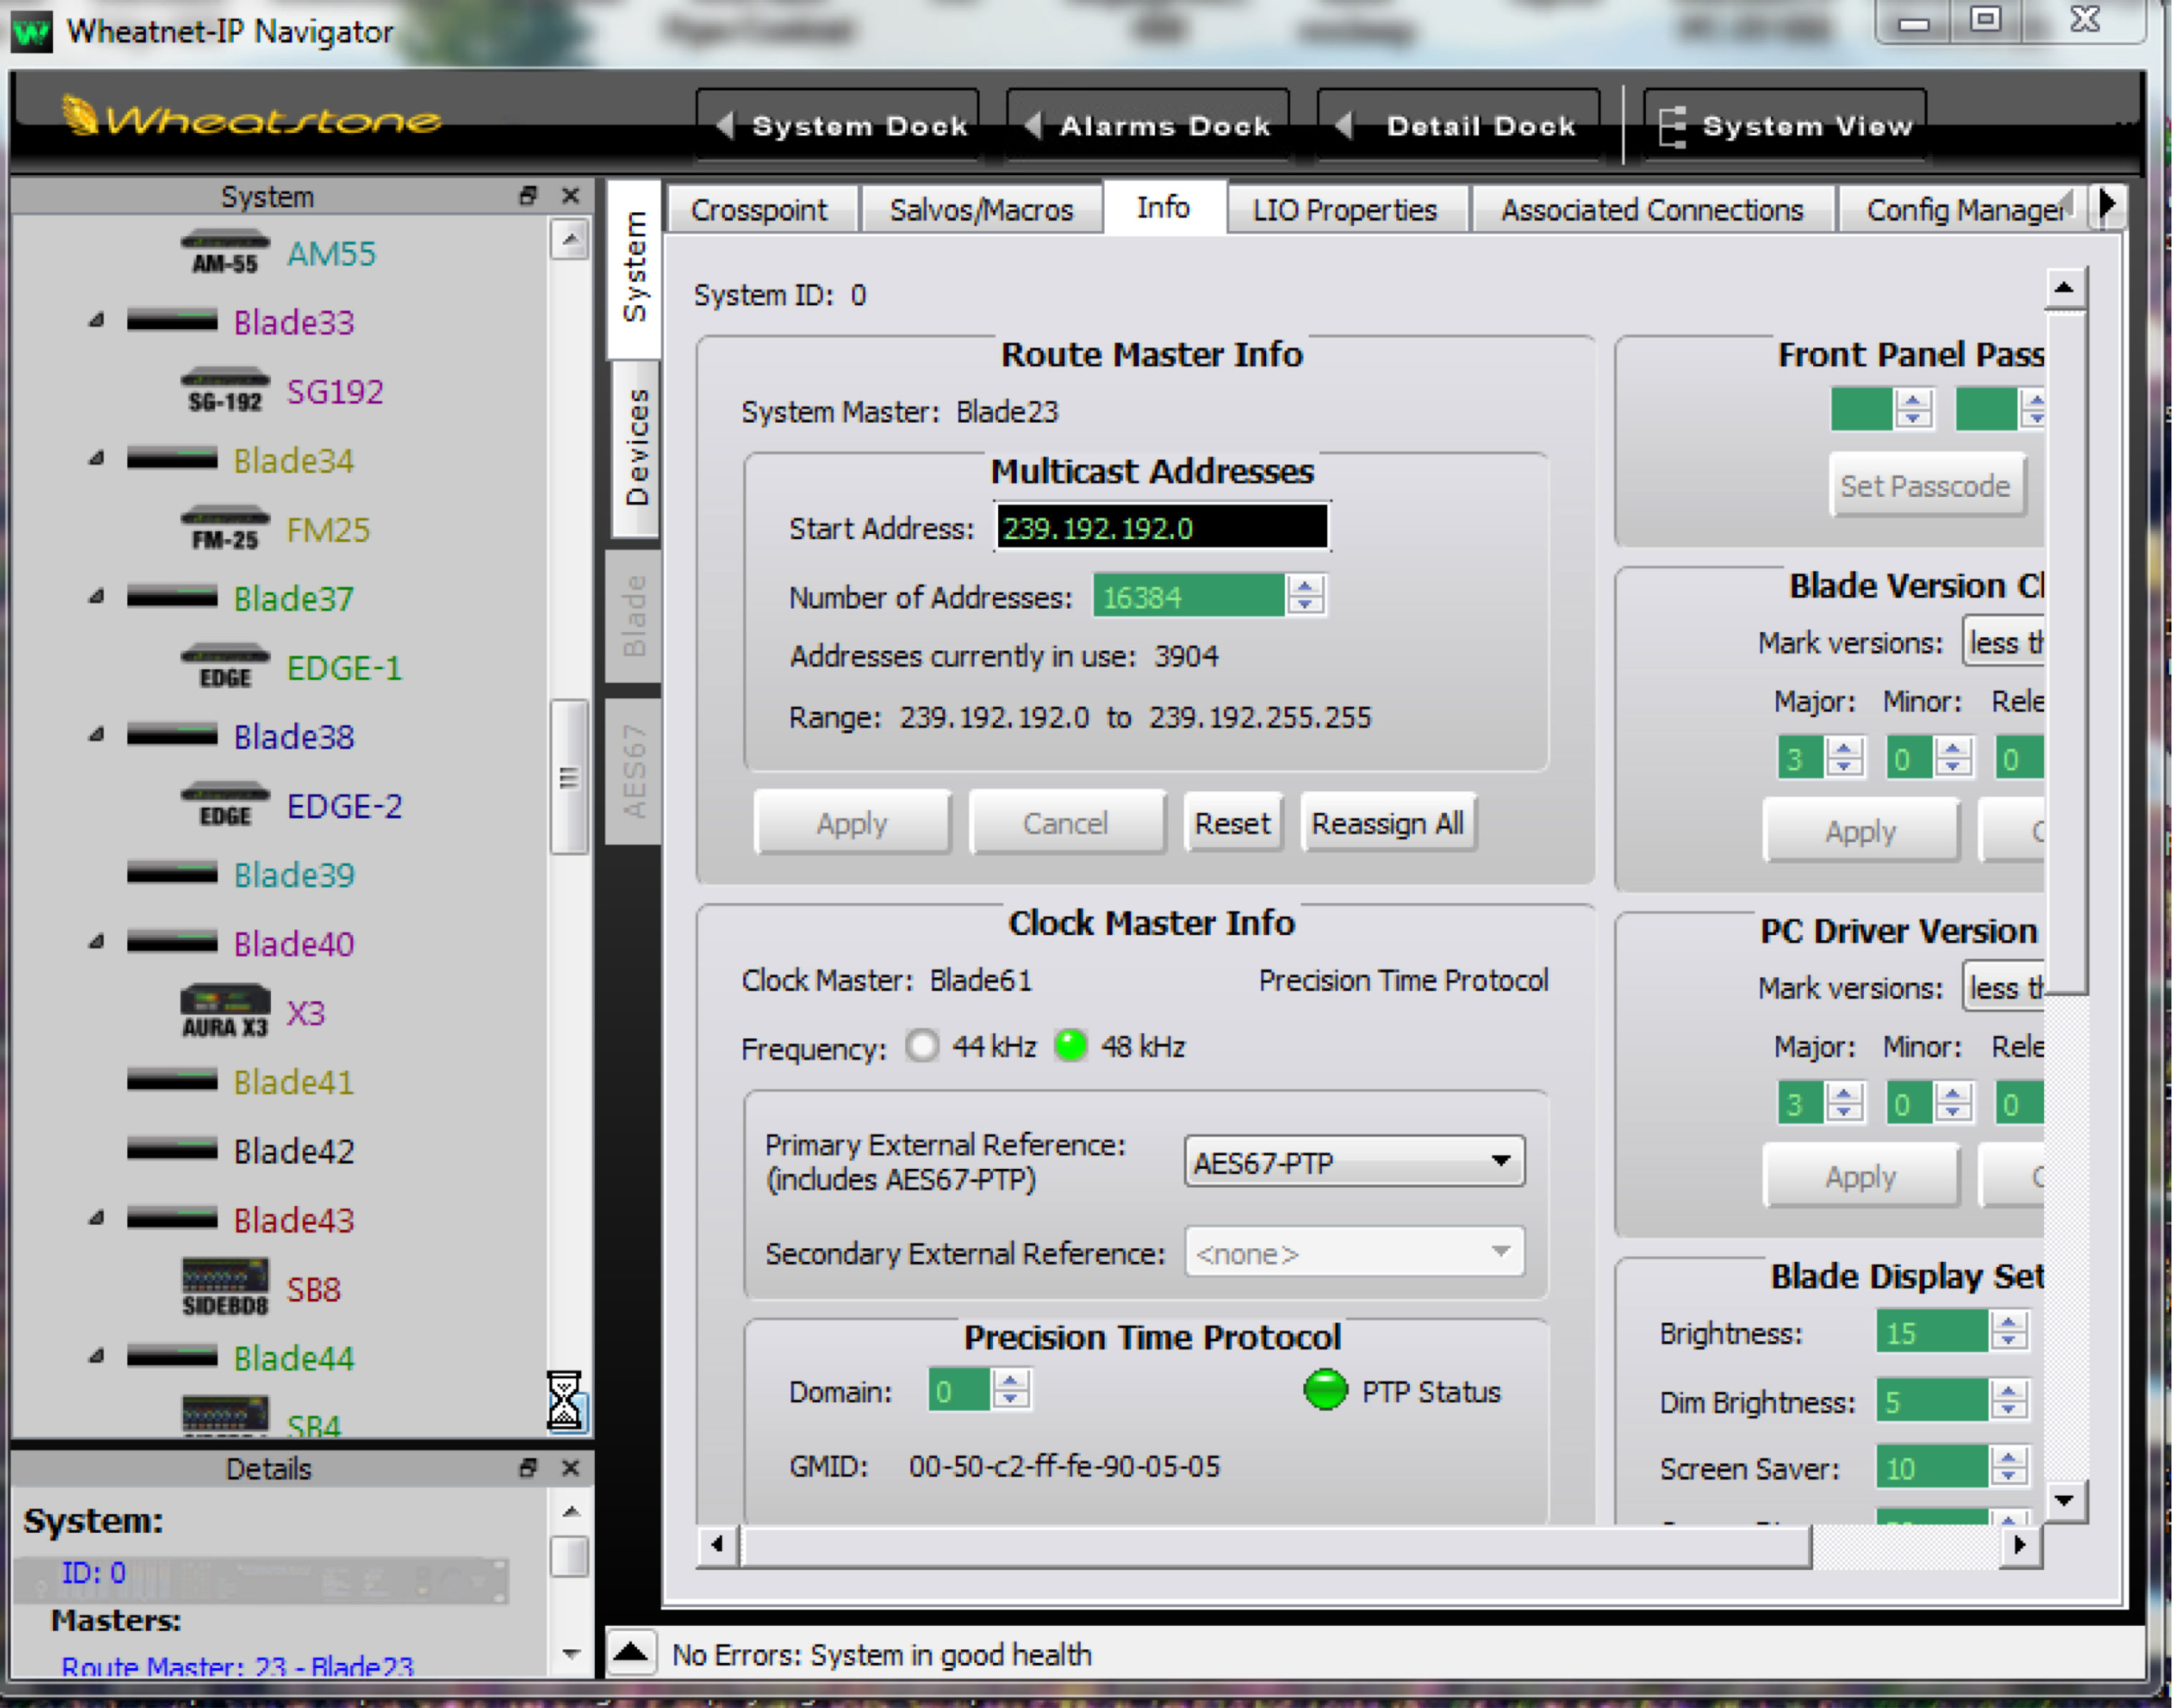Close the Details panel
This screenshot has width=2172, height=1708.
click(571, 1467)
